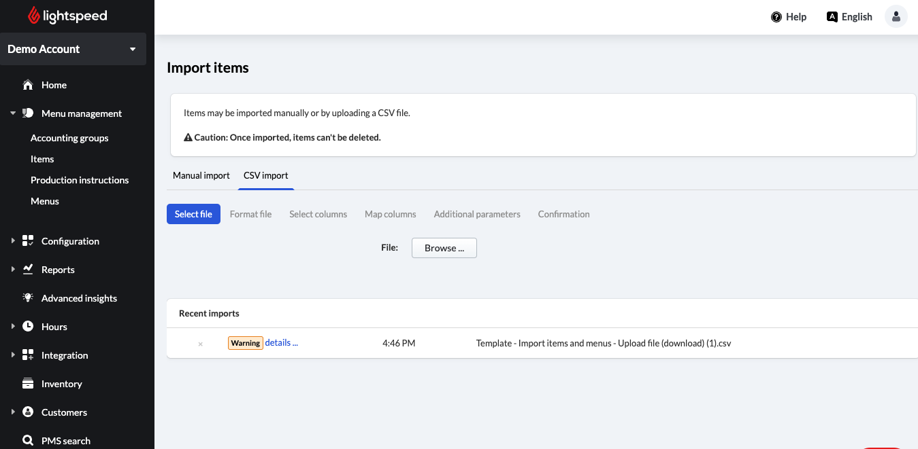Click the Lightspeed flame logo
Viewport: 918px width, 449px height.
coord(34,16)
